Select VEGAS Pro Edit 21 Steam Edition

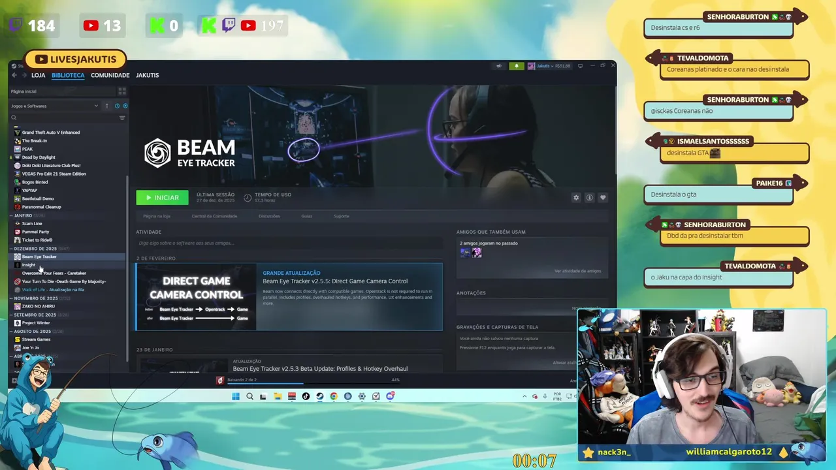(50, 174)
